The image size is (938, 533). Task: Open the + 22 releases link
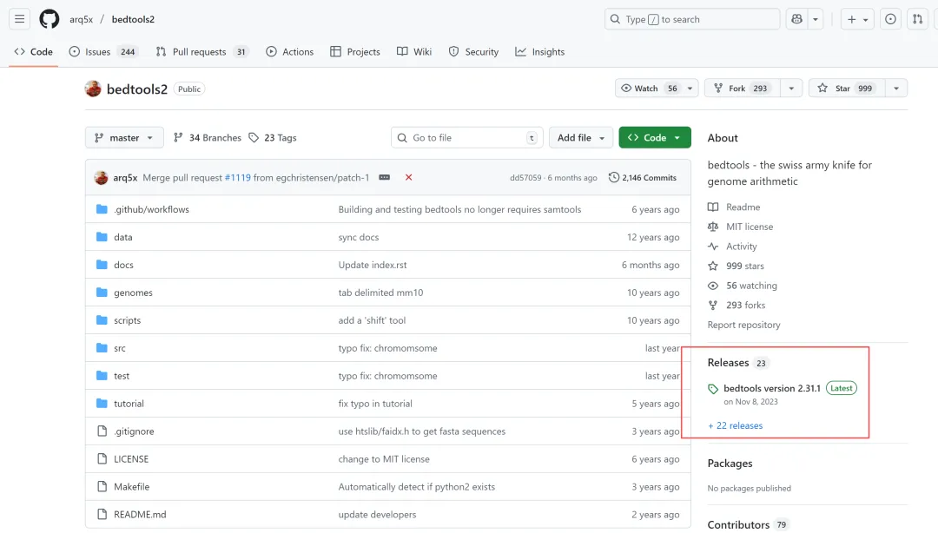(736, 425)
